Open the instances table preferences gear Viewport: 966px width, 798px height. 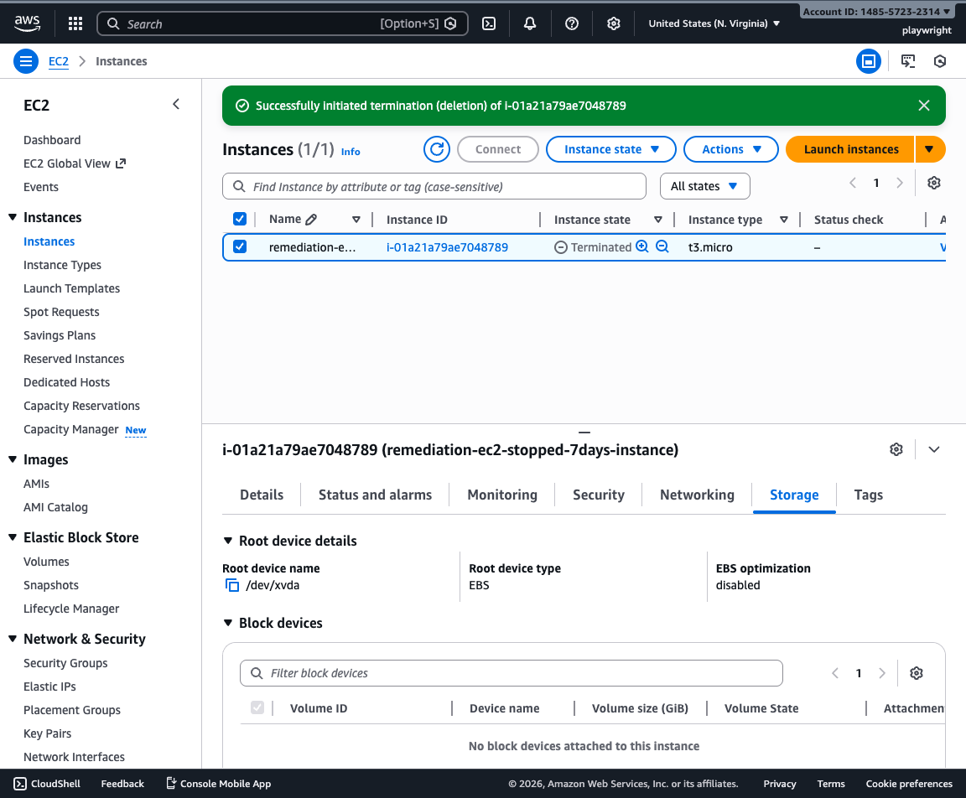(934, 183)
